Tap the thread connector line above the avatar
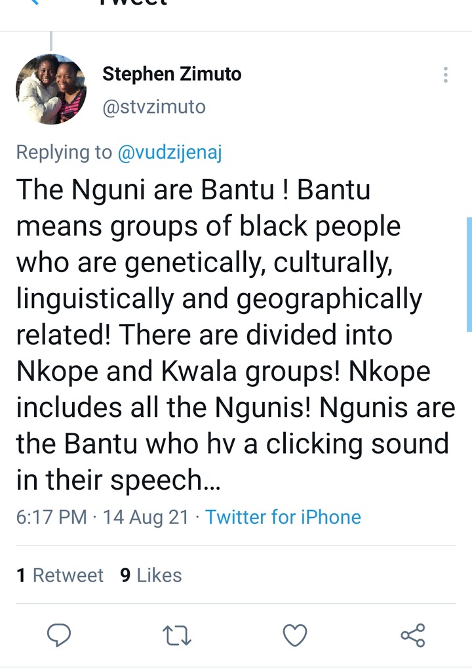This screenshot has width=472, height=672. click(51, 41)
